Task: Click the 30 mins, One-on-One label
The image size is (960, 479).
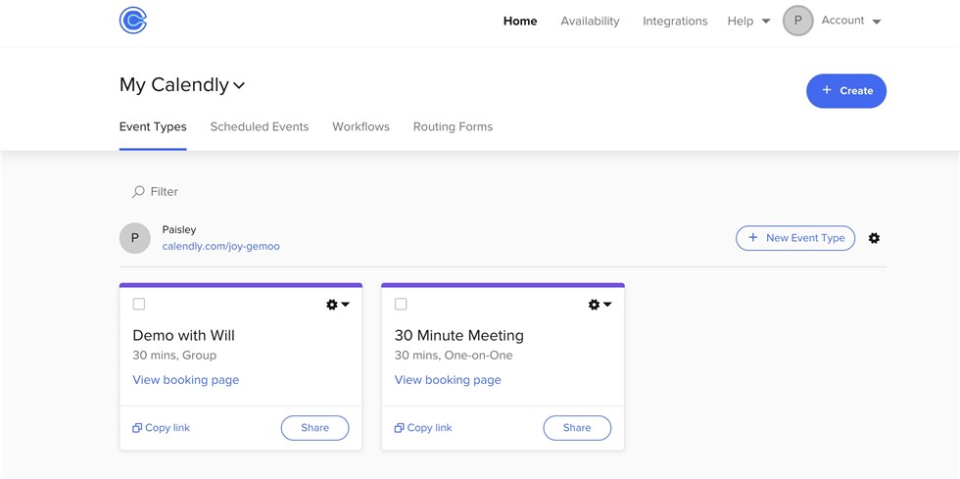Action: coord(454,356)
